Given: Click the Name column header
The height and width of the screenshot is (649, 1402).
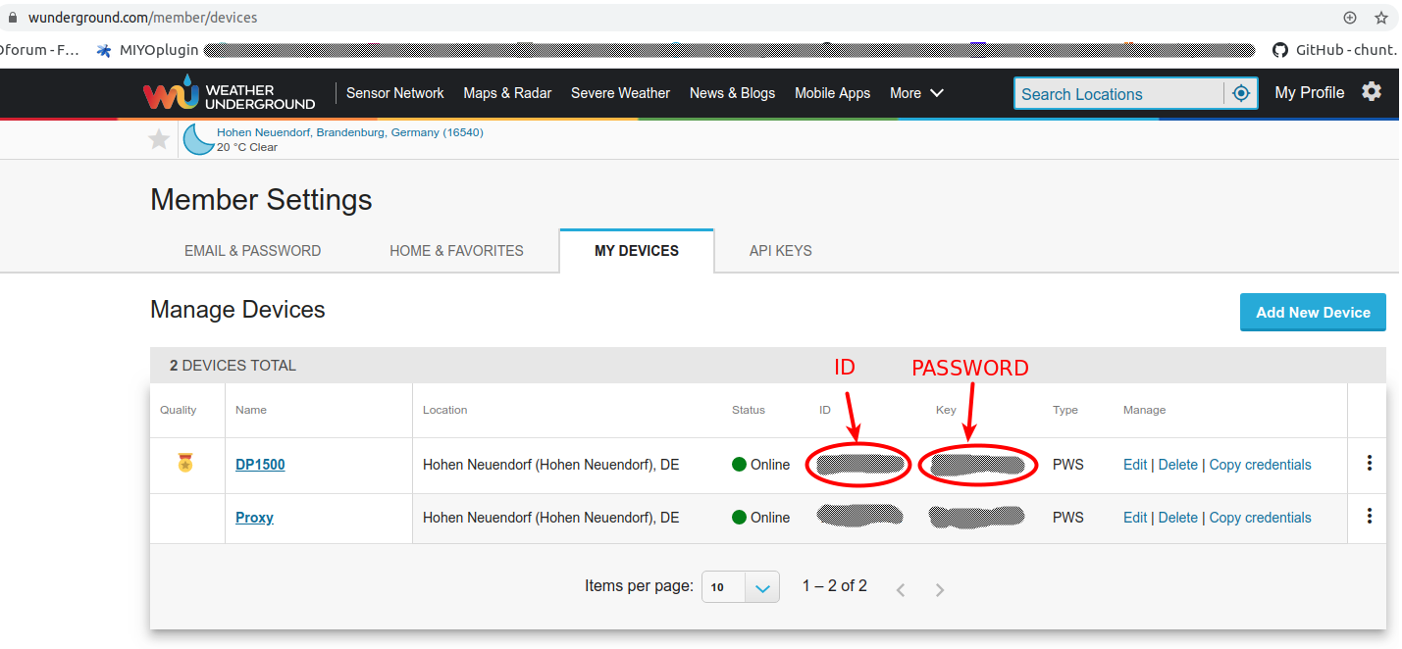Looking at the screenshot, I should (251, 410).
